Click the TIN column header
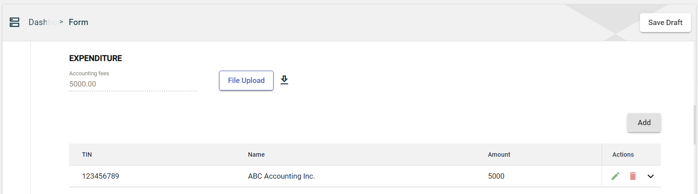 tap(87, 154)
